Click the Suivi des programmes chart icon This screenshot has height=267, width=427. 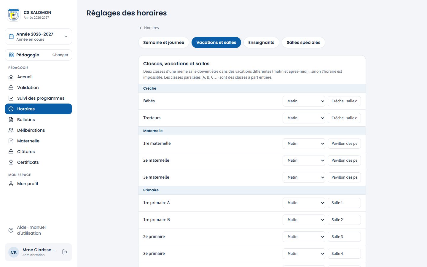(x=11, y=98)
